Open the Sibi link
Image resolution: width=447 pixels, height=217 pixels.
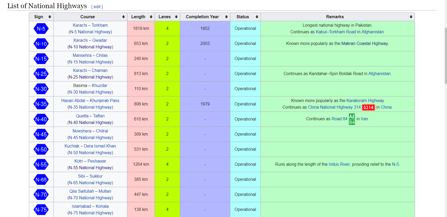81,176
